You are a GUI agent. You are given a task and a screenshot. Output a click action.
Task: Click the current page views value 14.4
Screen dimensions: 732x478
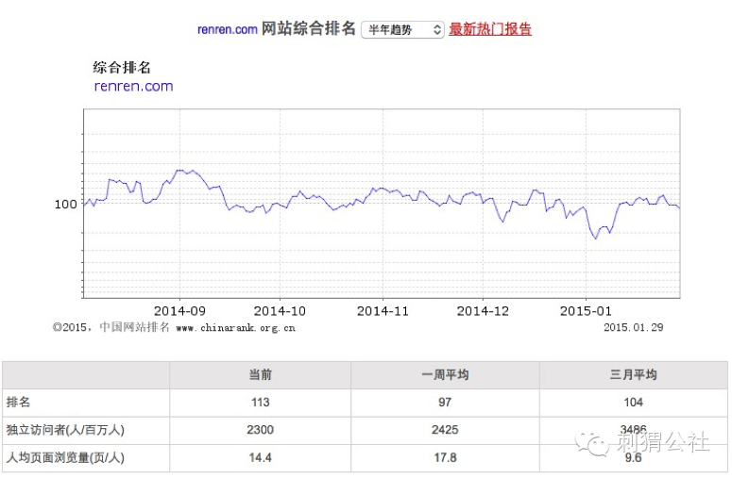coord(261,457)
